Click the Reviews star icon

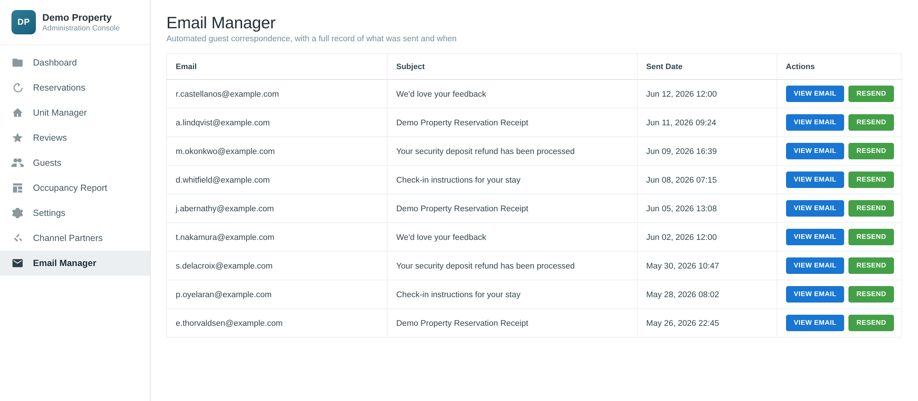coord(18,138)
